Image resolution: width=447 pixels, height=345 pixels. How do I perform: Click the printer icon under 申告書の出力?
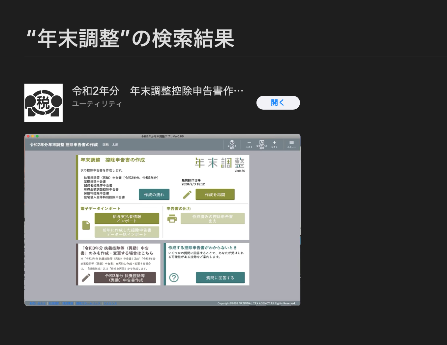172,219
